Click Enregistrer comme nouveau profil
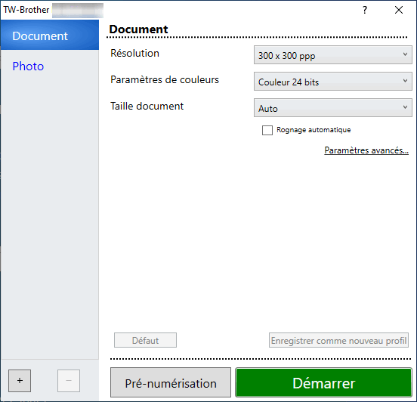This screenshot has width=417, height=402. pyautogui.click(x=338, y=340)
